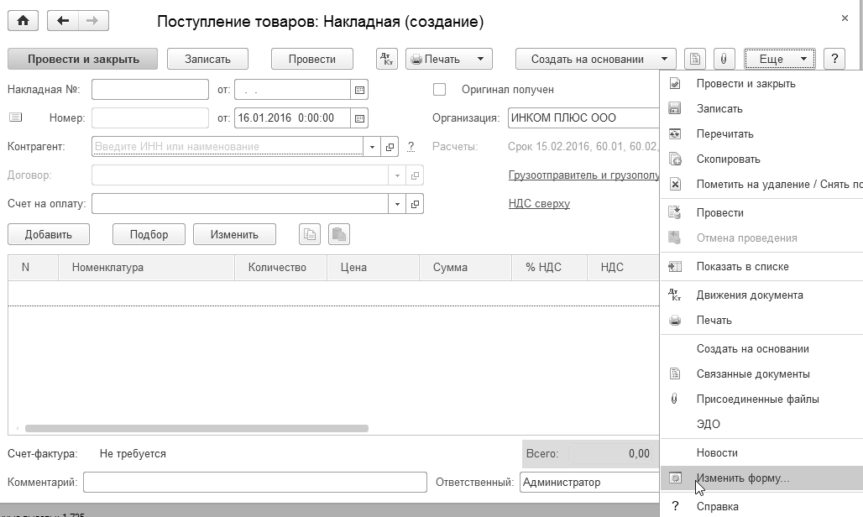Click Срок 15.02.2016 расчеты link

pyautogui.click(x=583, y=146)
